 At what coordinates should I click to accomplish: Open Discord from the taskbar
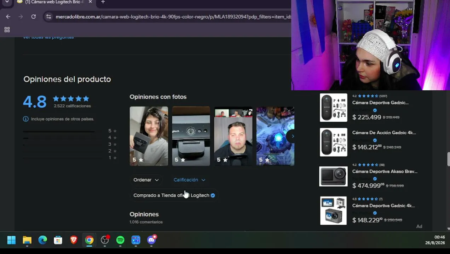(151, 240)
